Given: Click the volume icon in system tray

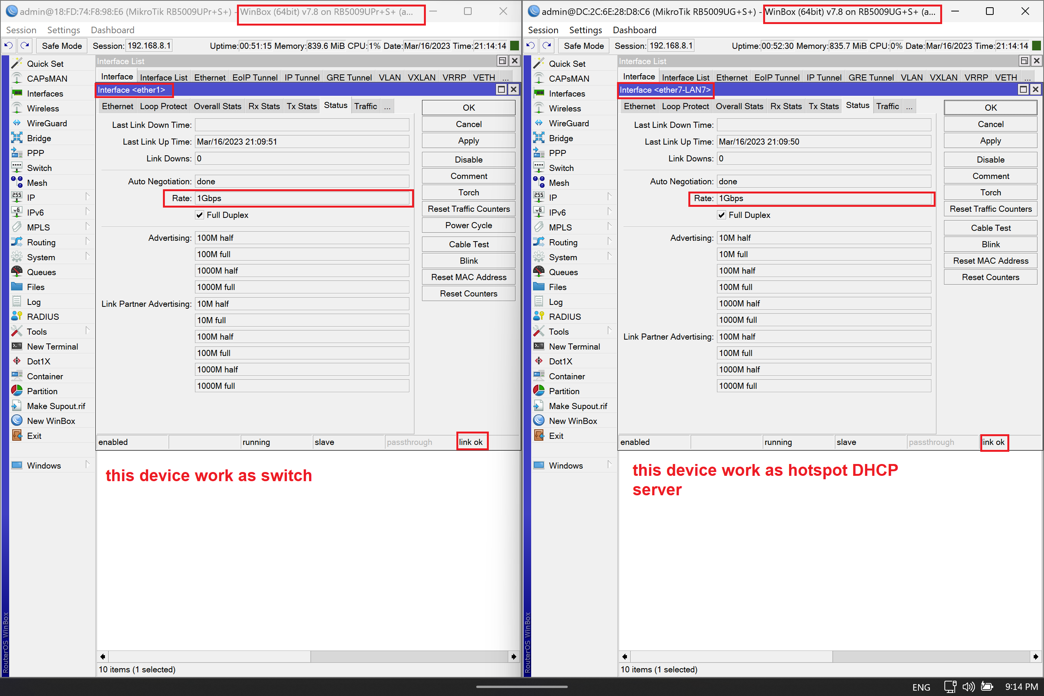Looking at the screenshot, I should point(968,687).
